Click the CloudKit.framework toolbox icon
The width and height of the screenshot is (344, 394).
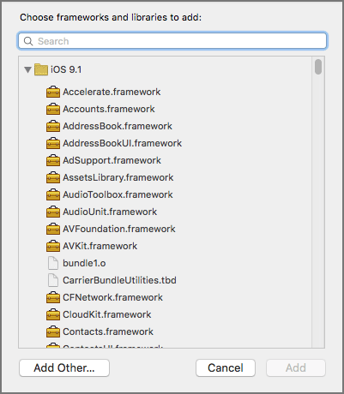click(53, 314)
